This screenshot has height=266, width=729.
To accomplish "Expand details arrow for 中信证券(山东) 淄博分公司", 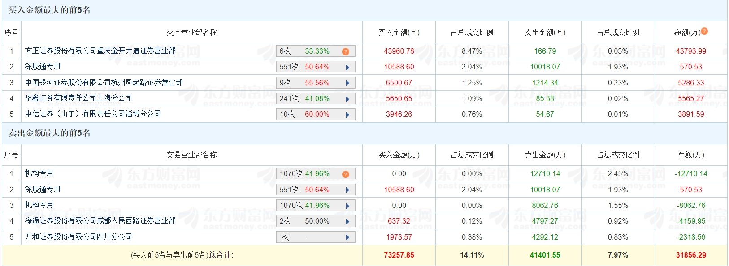I will pos(347,114).
